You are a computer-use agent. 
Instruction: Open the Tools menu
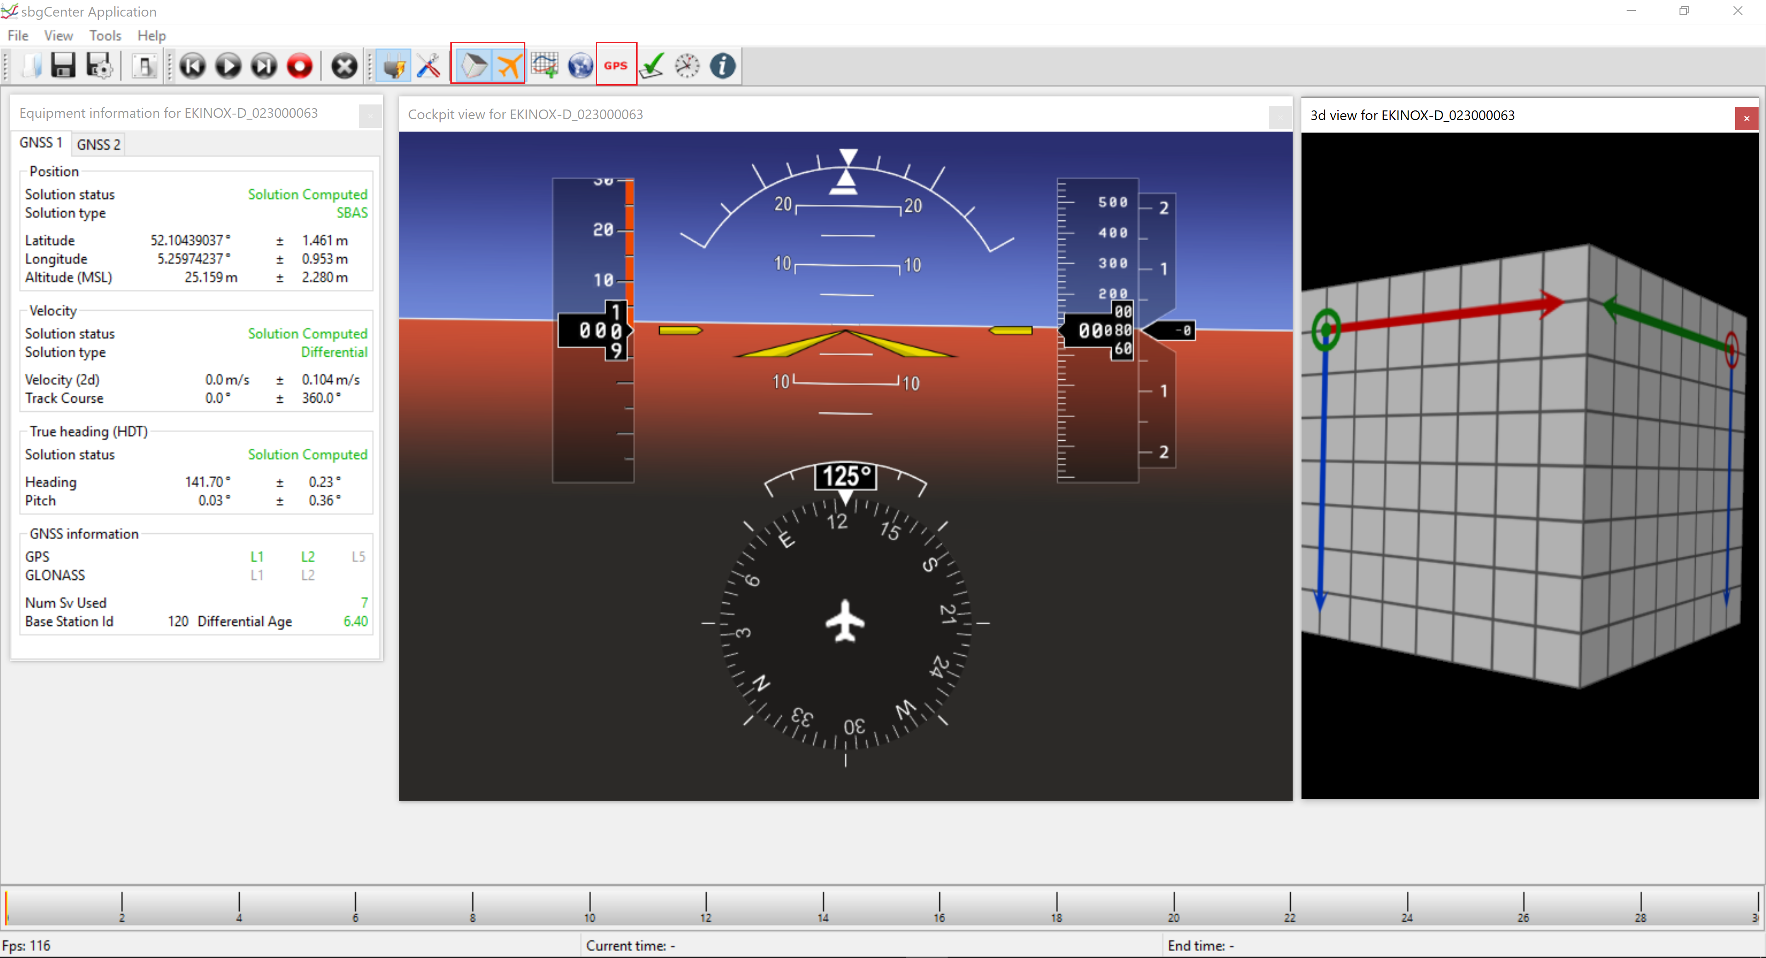[x=105, y=35]
